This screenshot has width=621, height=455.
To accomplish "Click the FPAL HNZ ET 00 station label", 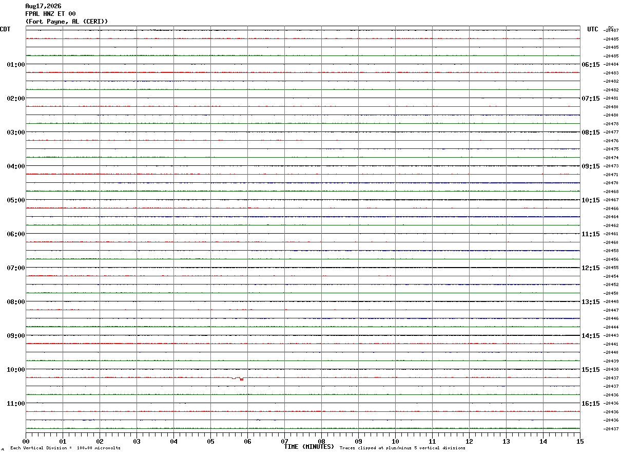I will click(50, 14).
